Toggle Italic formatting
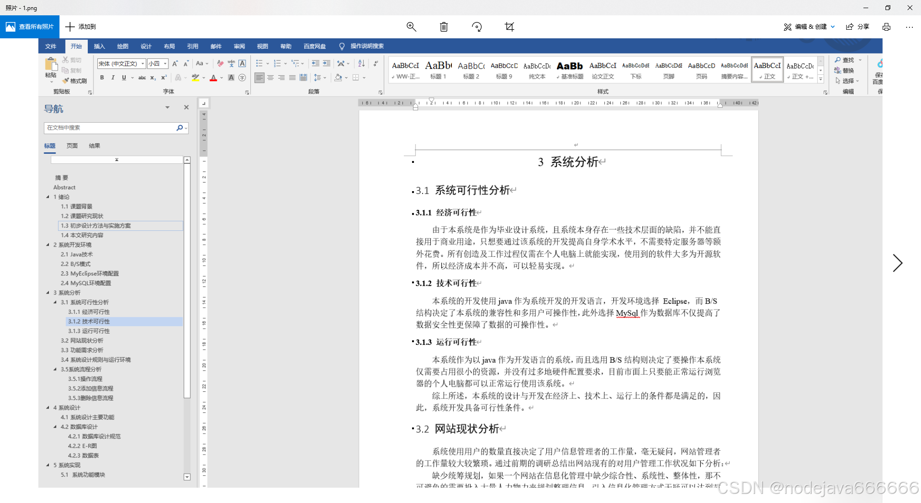This screenshot has height=503, width=921. (113, 78)
